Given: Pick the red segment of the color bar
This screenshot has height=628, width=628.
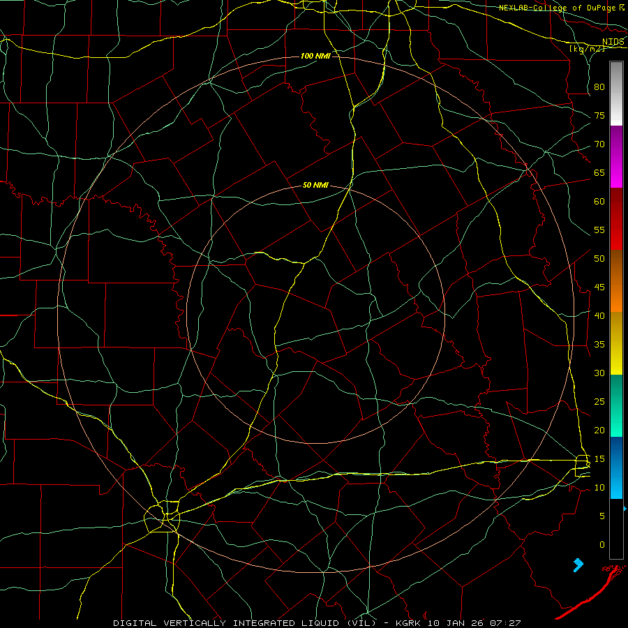Looking at the screenshot, I should pos(616,218).
